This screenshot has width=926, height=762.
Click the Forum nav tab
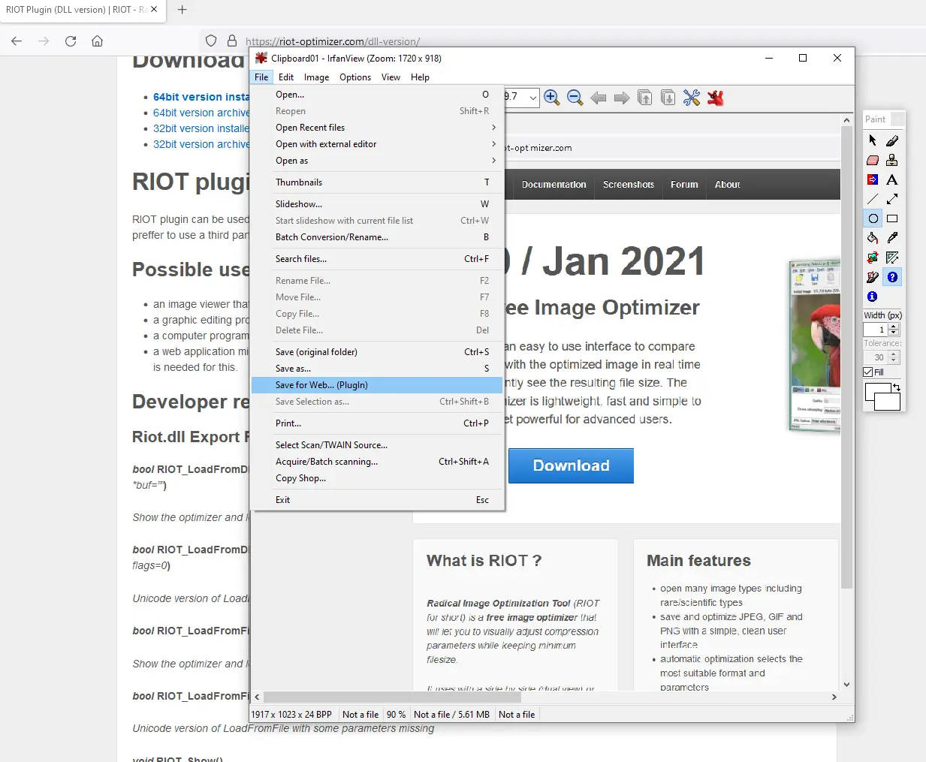click(684, 185)
